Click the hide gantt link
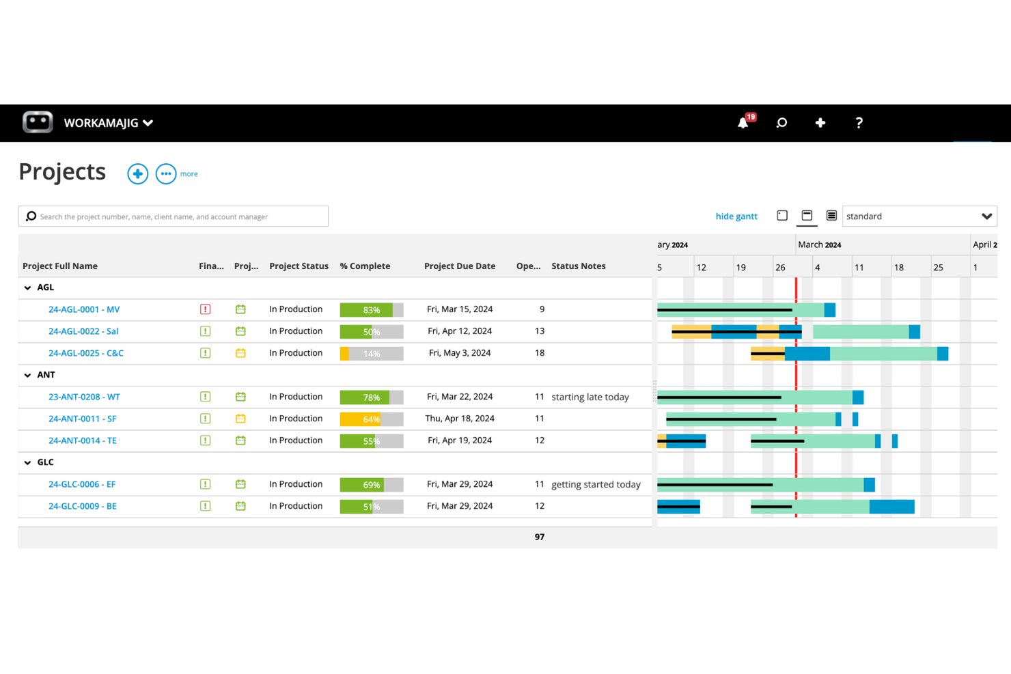The height and width of the screenshot is (674, 1011). (736, 216)
